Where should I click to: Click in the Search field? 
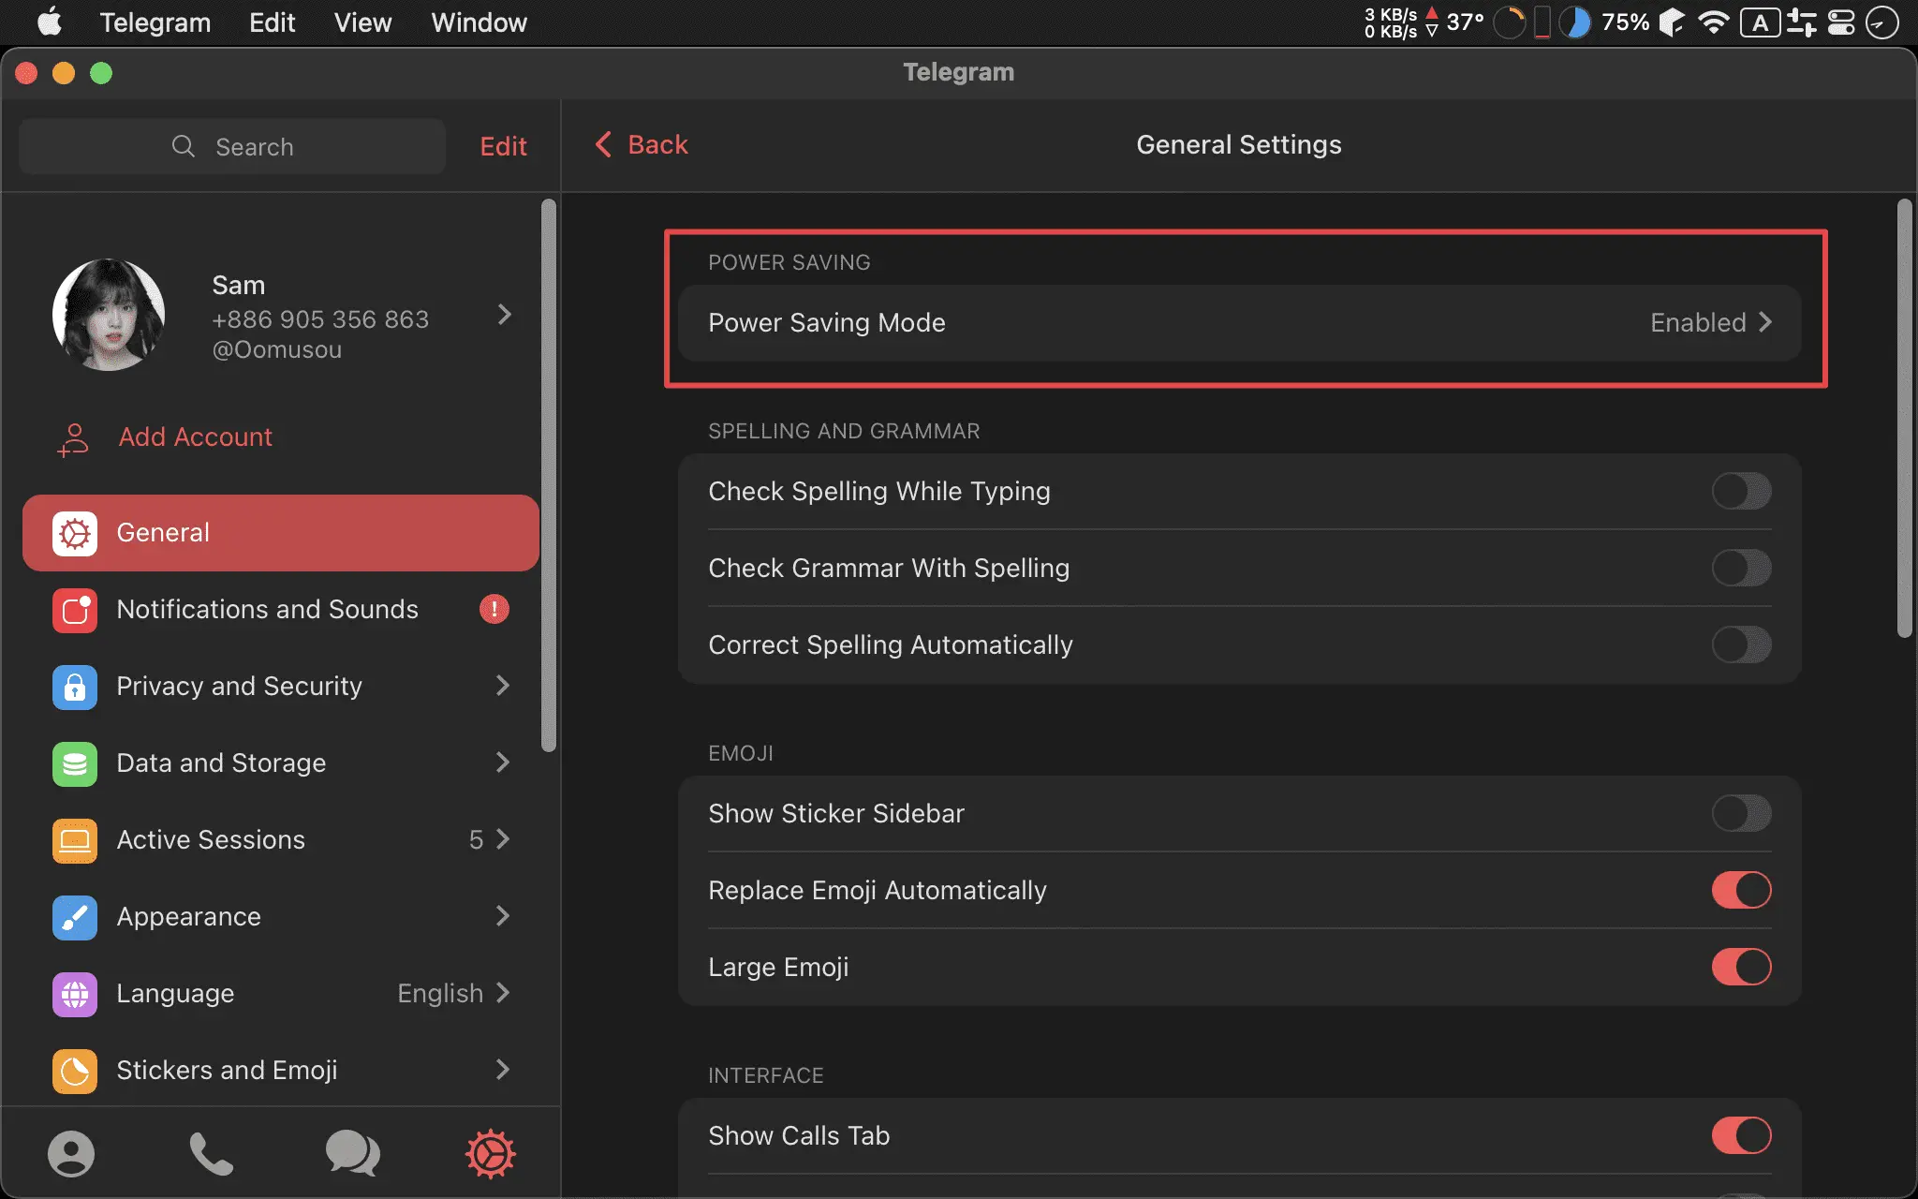click(232, 146)
